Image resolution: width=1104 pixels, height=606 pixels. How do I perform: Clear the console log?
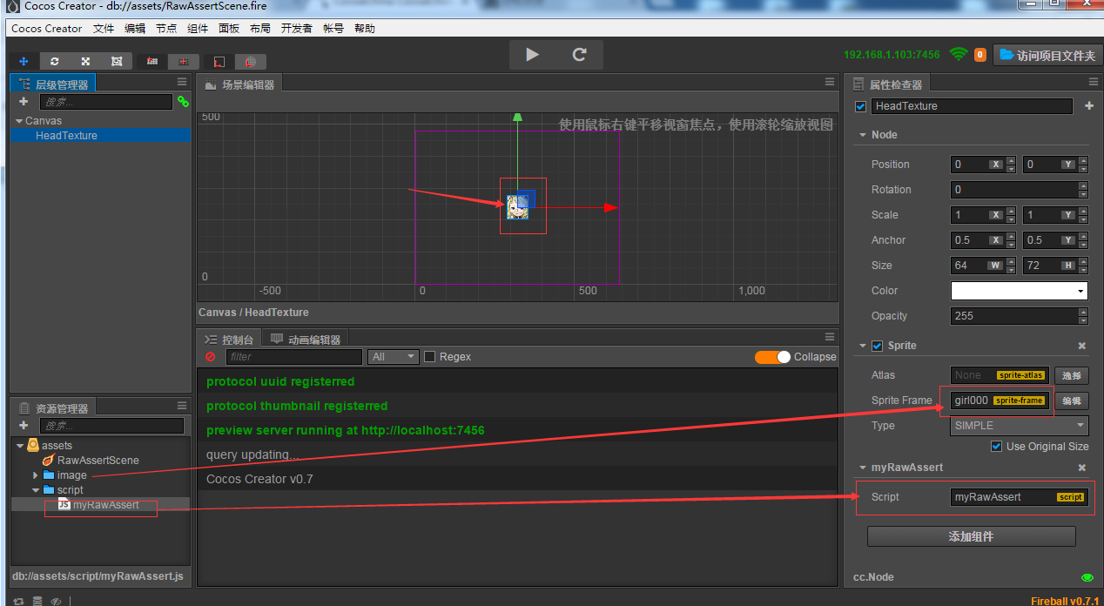click(x=210, y=357)
